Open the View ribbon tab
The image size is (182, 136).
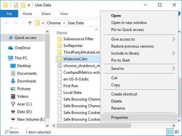coord(64,14)
